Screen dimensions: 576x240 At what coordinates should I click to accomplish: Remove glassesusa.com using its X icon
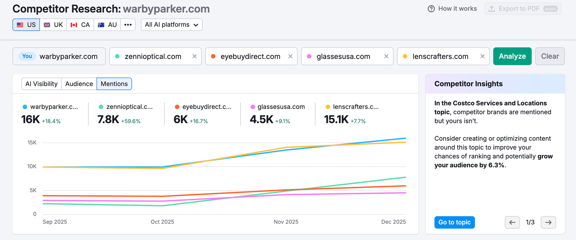click(x=386, y=56)
